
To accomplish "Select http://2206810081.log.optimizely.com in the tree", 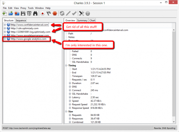I will (x=30, y=32).
